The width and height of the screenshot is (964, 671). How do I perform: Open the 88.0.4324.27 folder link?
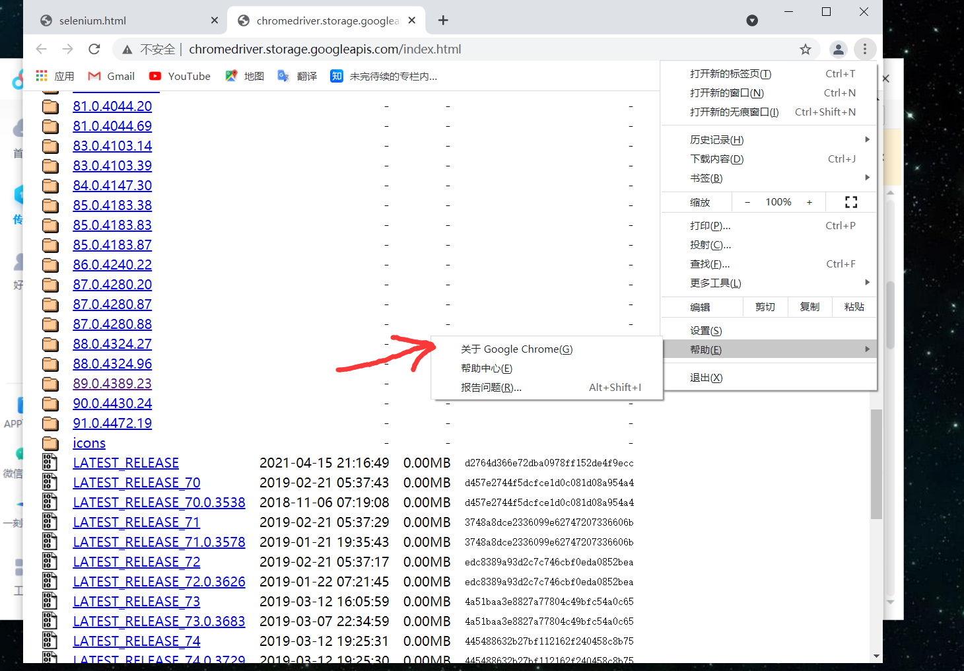click(112, 343)
